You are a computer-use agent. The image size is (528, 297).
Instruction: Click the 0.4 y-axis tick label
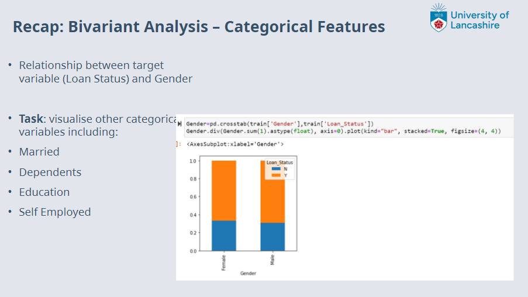[193, 215]
